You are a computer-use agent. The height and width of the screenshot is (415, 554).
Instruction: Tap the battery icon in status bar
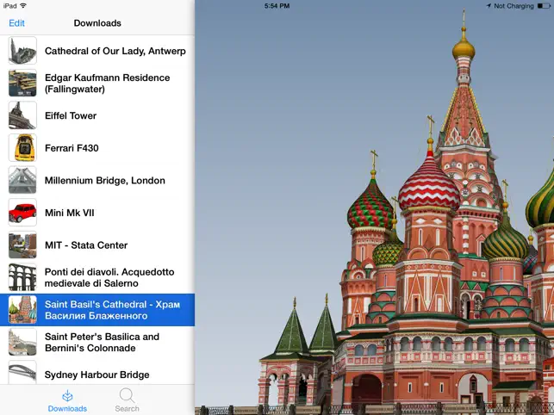pyautogui.click(x=544, y=6)
